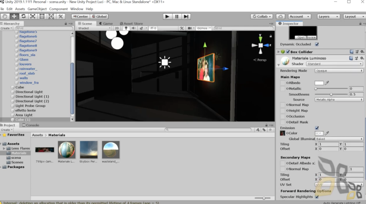Open the cloud services icon

point(281,16)
